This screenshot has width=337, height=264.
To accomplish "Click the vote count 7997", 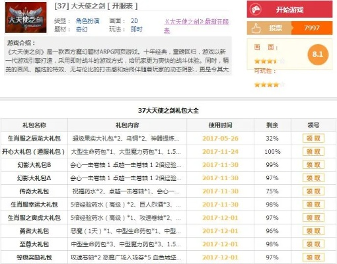I will [312, 28].
